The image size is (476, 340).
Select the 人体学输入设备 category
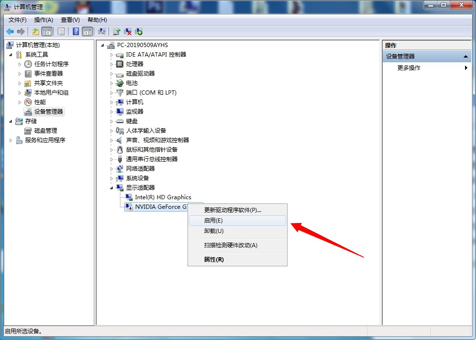(x=146, y=131)
